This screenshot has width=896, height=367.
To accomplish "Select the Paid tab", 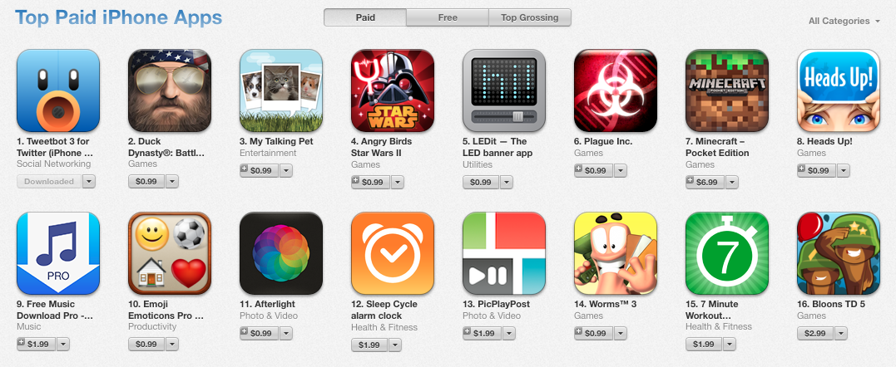I will coord(365,17).
